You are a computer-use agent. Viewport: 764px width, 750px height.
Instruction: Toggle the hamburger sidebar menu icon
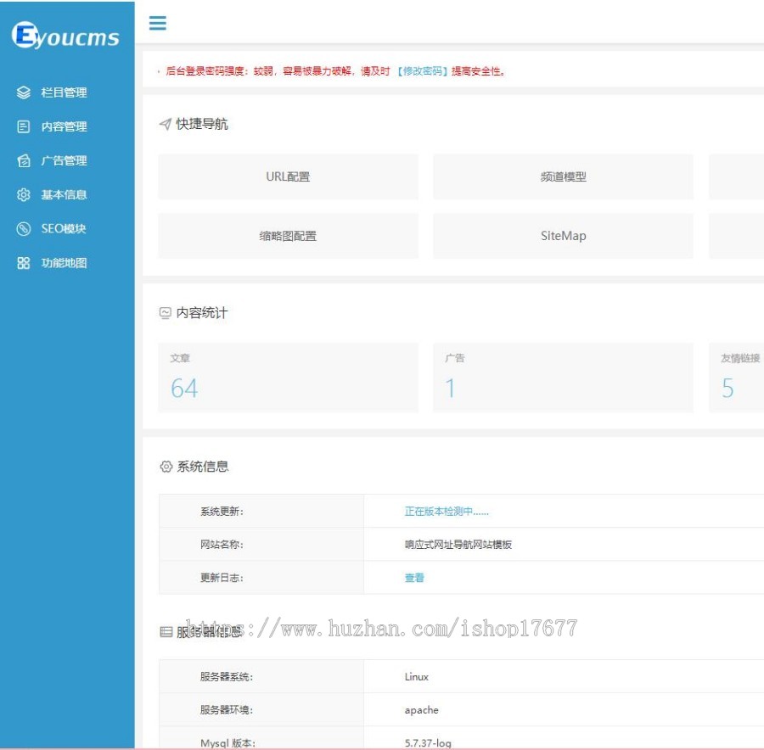coord(157,23)
